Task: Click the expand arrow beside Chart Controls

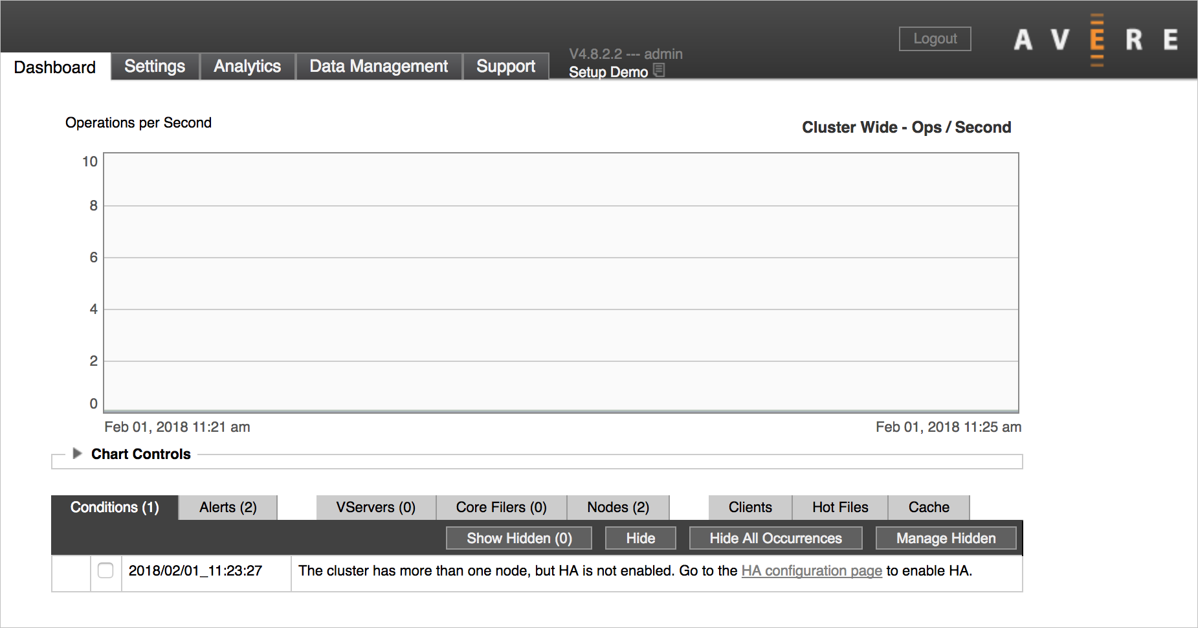Action: 77,453
